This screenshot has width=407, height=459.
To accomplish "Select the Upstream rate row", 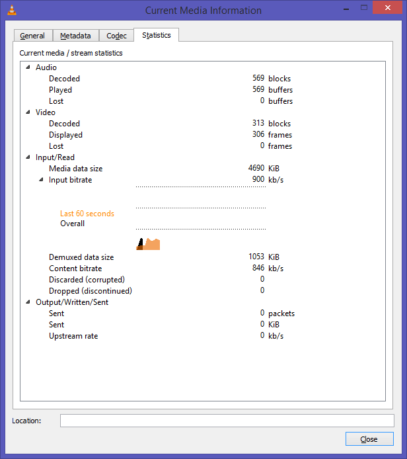I will click(203, 336).
